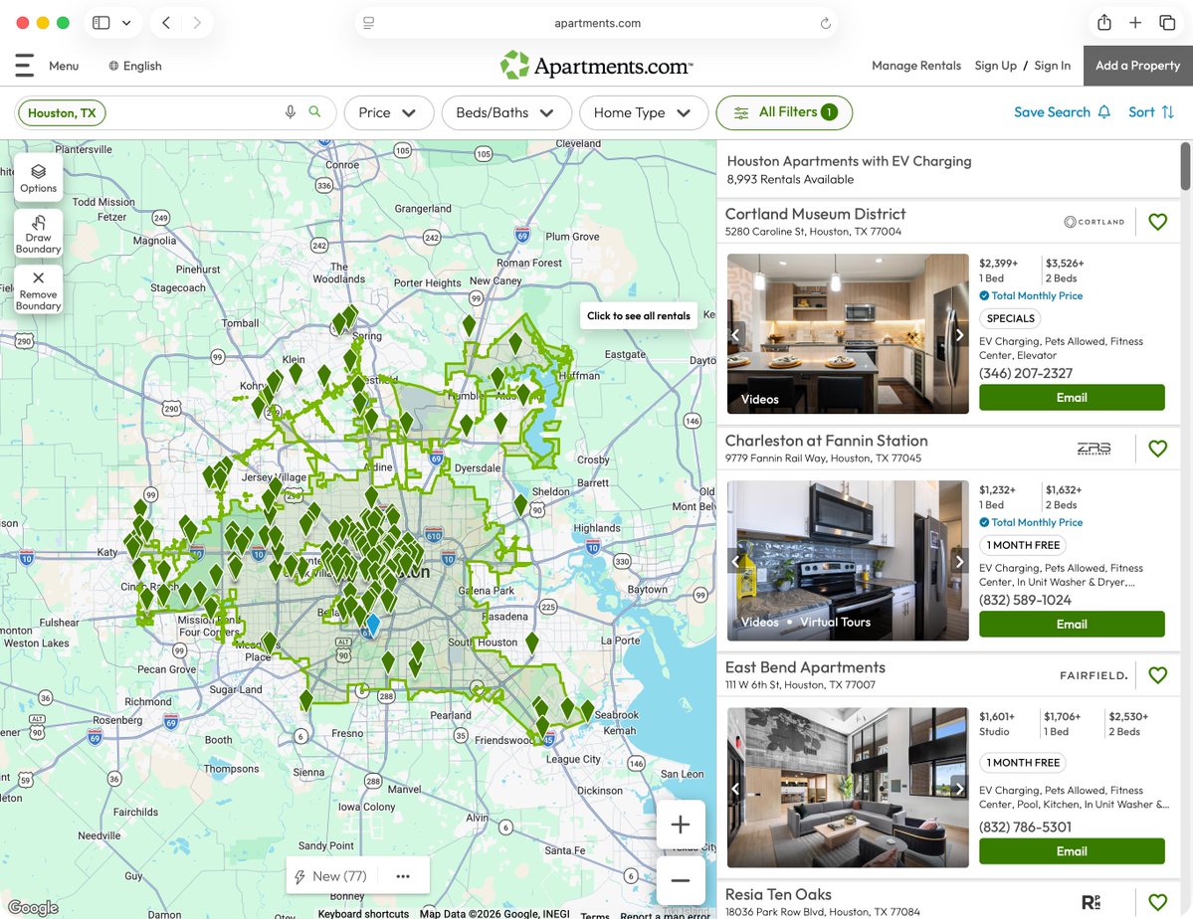This screenshot has height=919, width=1193.
Task: Open a new Safari tab with plus
Action: [x=1135, y=23]
